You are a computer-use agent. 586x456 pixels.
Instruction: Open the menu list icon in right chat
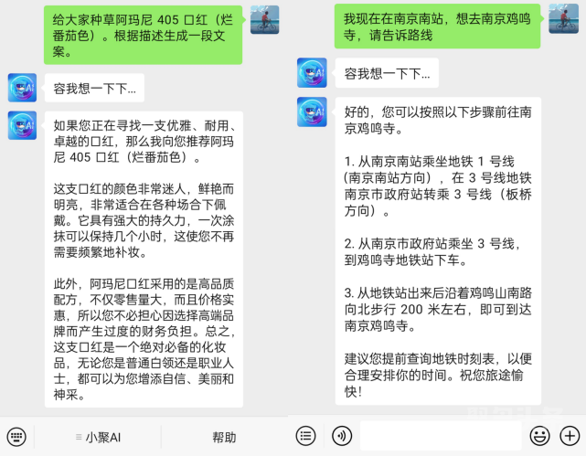pos(305,436)
